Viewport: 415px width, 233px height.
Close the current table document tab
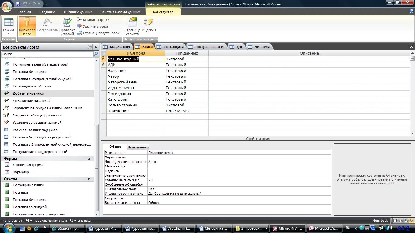(412, 47)
